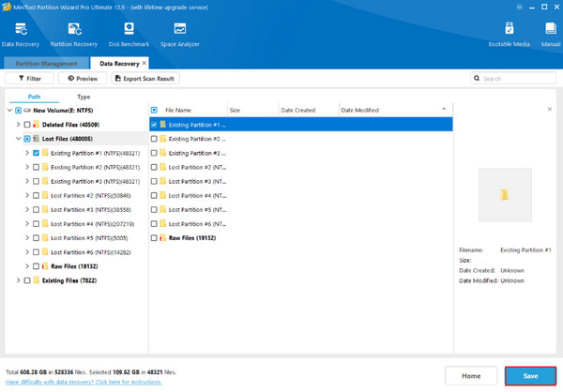The image size is (563, 392).
Task: Uncheck Existing Partition #1 in file list
Action: click(x=154, y=125)
